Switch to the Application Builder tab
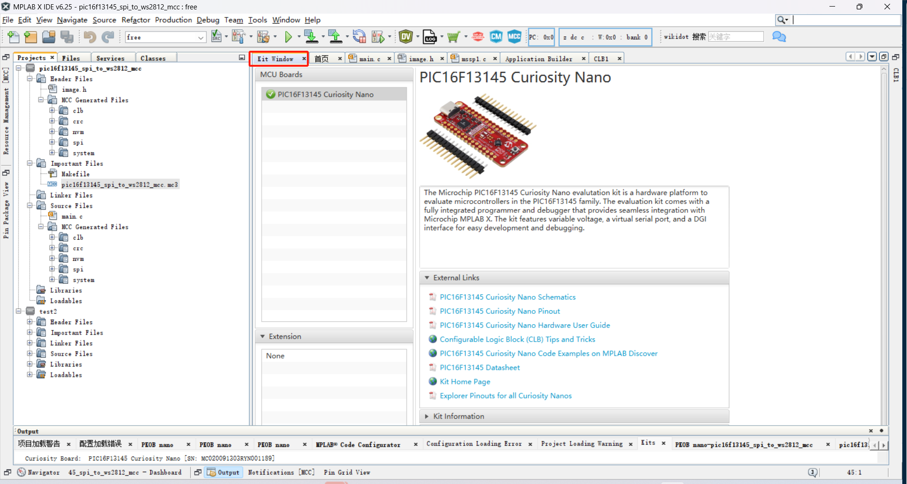 click(539, 59)
